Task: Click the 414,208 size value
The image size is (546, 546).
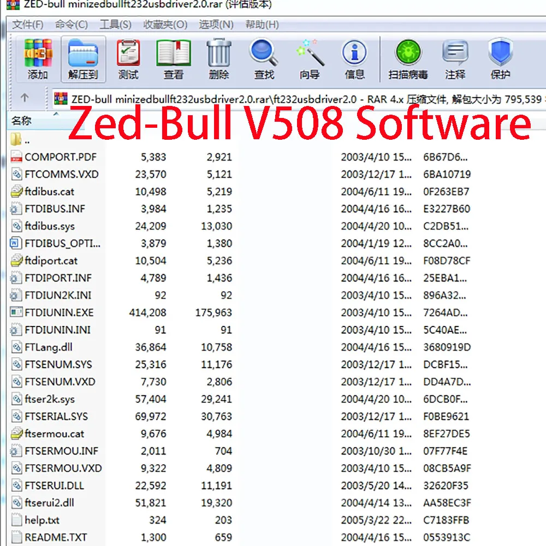Action: point(147,312)
